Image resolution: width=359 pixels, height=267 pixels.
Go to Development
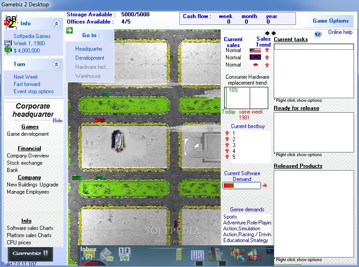pyautogui.click(x=90, y=58)
